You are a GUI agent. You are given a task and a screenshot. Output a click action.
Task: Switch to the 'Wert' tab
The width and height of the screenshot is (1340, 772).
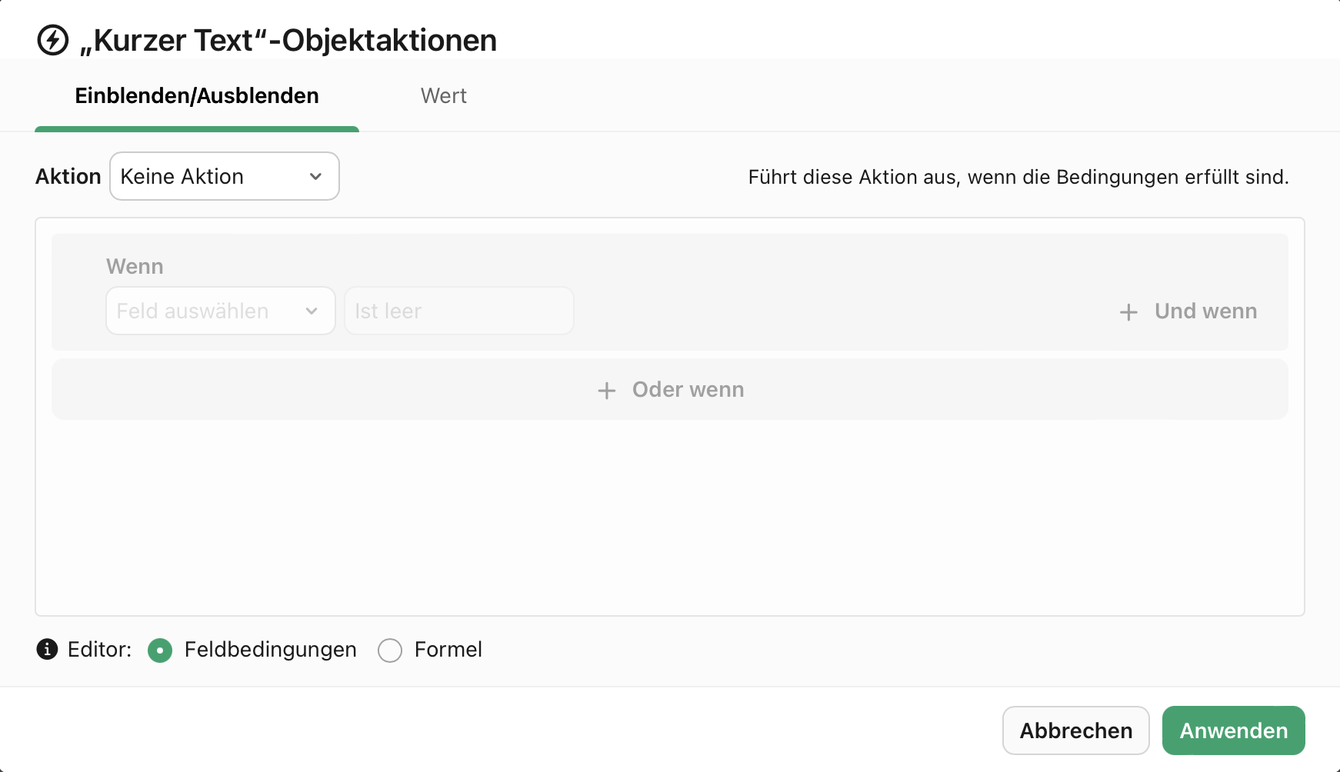444,95
